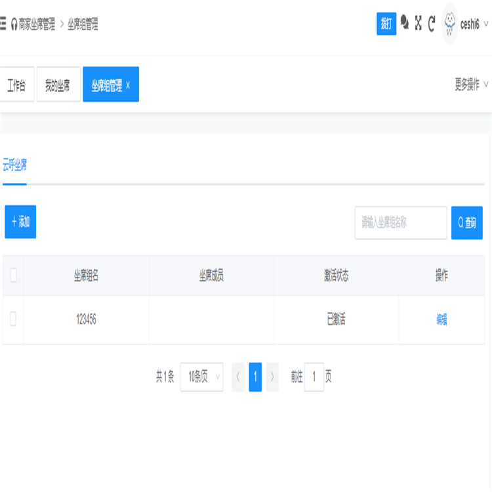Click the headset icon in breadcrumb
Image resolution: width=492 pixels, height=492 pixels.
(x=14, y=25)
